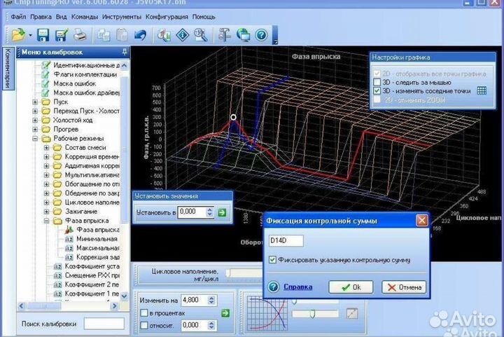Image resolution: width=504 pixels, height=337 pixels.
Task: Pin the 'Меню калибровок' panel
Action: 124,52
